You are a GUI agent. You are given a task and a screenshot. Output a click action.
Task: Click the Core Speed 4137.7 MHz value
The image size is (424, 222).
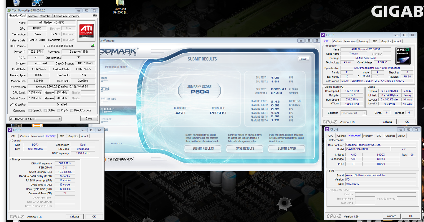coord(352,91)
